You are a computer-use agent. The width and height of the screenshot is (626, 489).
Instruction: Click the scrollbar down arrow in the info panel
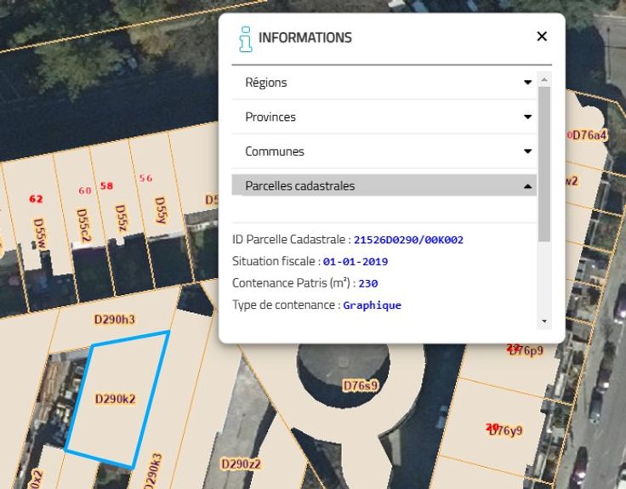pyautogui.click(x=544, y=321)
